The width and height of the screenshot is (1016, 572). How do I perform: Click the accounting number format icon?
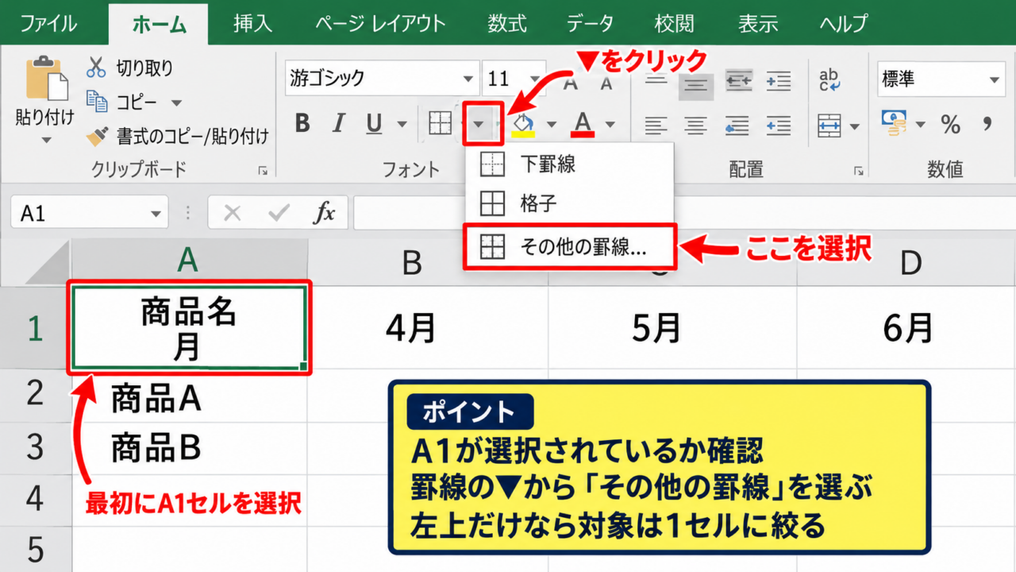(895, 123)
